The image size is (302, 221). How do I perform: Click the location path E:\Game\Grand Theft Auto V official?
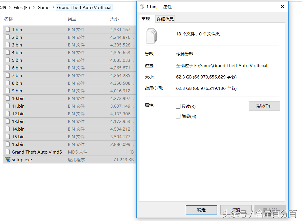231,66
